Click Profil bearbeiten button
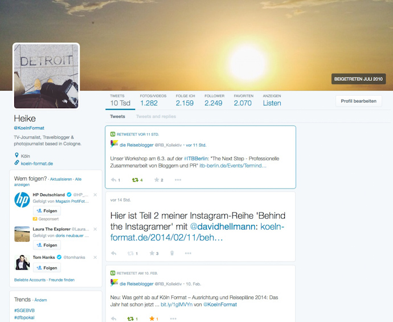The width and height of the screenshot is (393, 322). (x=359, y=101)
